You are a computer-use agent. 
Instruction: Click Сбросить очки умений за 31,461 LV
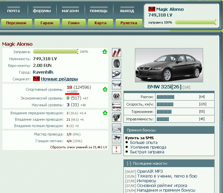(x=79, y=147)
